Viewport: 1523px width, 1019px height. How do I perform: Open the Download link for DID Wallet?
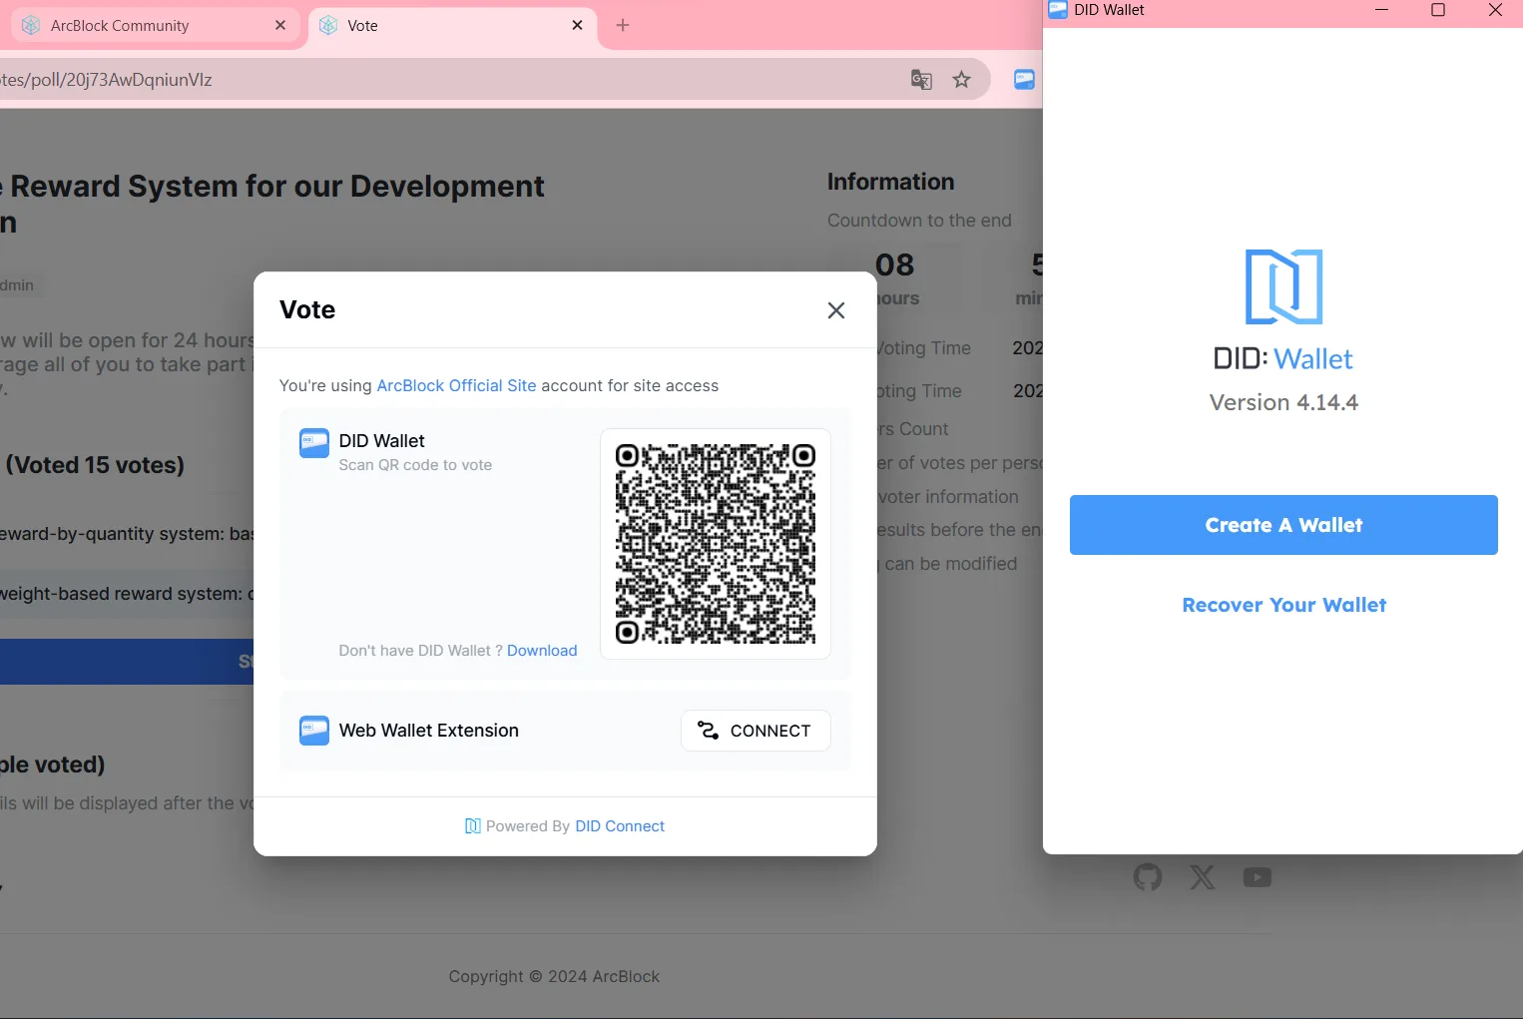tap(542, 651)
